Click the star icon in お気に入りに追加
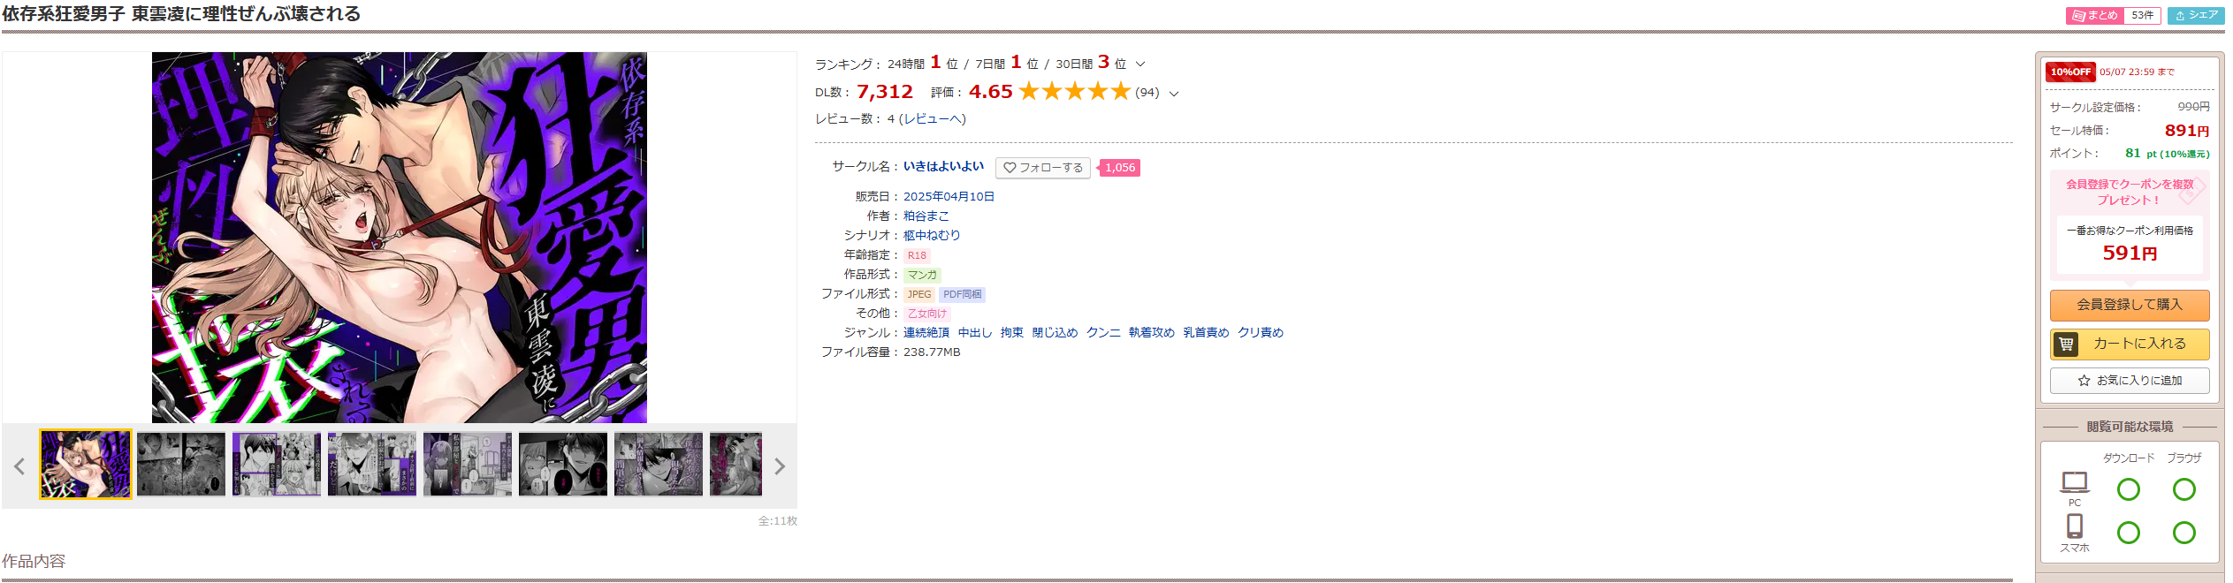The image size is (2233, 583). [2084, 381]
